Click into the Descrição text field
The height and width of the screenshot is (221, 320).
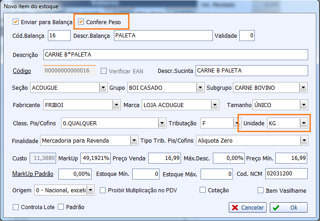tap(175, 55)
